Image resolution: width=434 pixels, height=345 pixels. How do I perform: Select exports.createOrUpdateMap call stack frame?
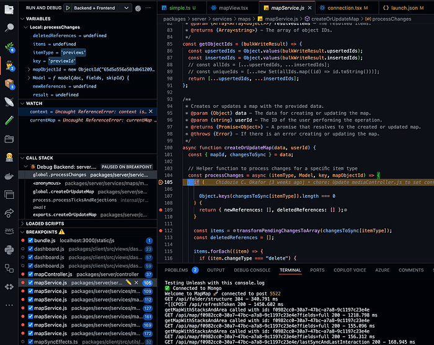[87, 215]
